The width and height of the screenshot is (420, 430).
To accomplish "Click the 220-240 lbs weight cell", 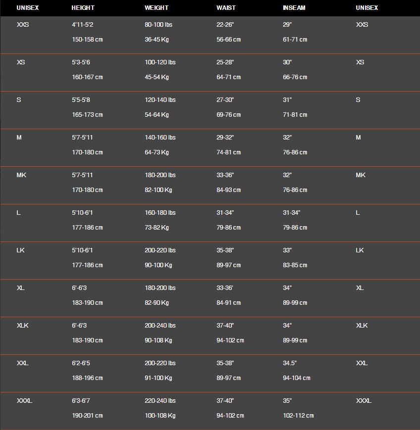I will [160, 401].
